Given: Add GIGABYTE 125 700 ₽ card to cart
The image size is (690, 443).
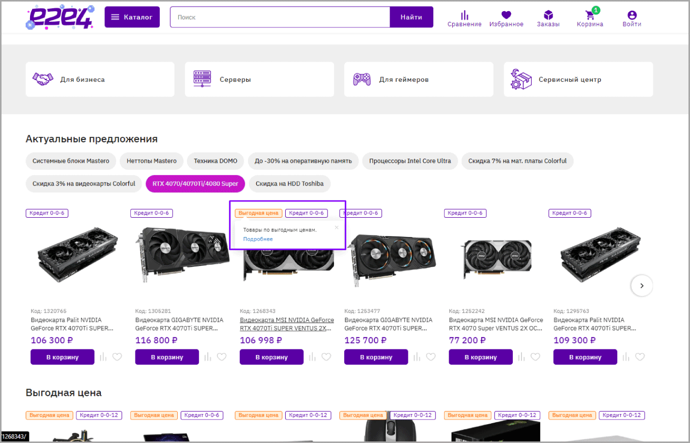Looking at the screenshot, I should (x=376, y=357).
